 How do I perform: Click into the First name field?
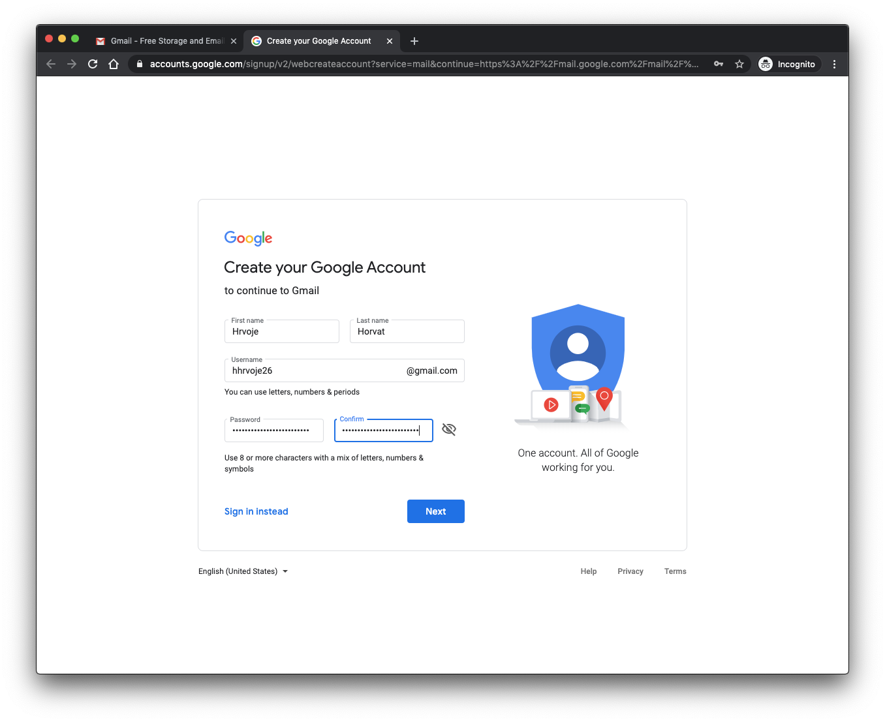(x=282, y=332)
